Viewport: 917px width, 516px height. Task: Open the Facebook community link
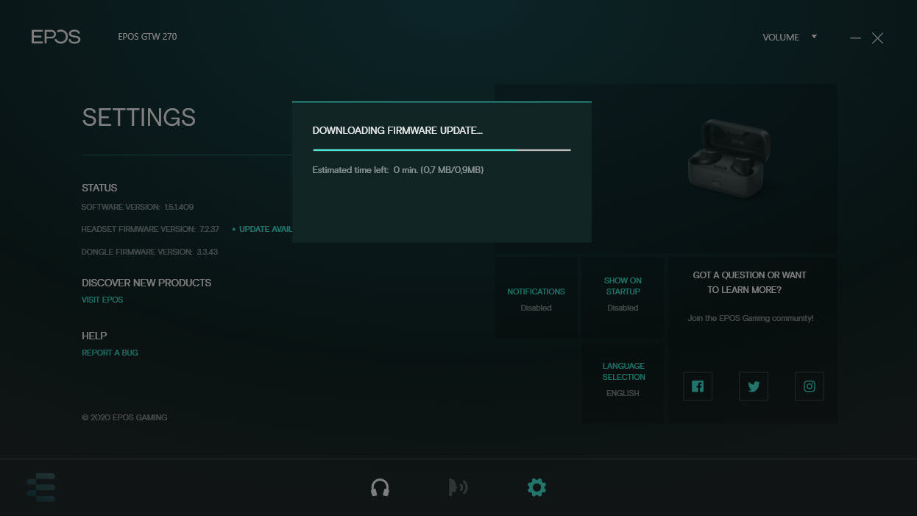[x=698, y=386]
